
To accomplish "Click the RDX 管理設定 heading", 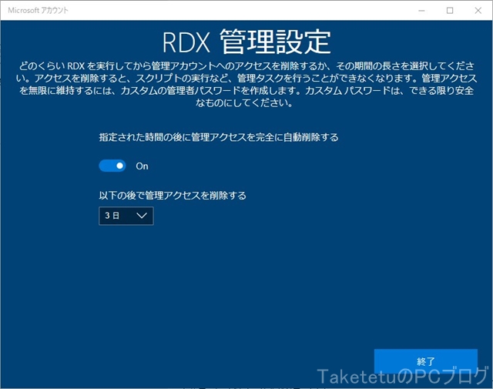I will 246,42.
